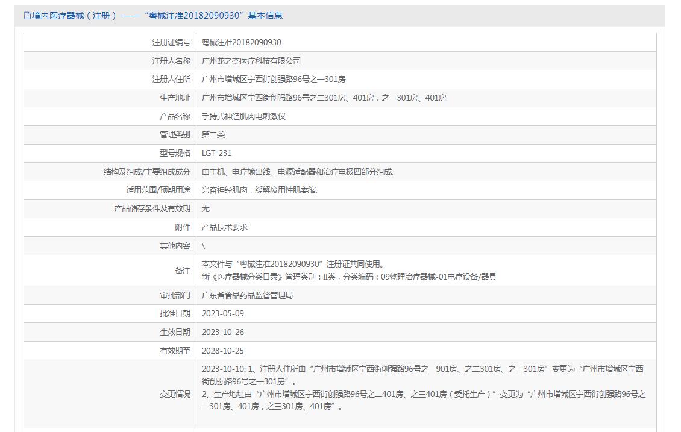The width and height of the screenshot is (681, 432).
Task: Select the registration number value 粤械注准20182090930
Action: pos(241,43)
